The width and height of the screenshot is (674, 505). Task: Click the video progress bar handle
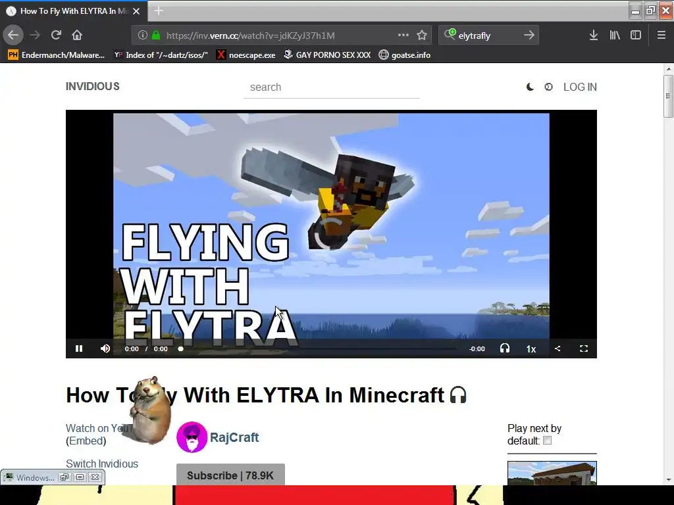(x=181, y=349)
